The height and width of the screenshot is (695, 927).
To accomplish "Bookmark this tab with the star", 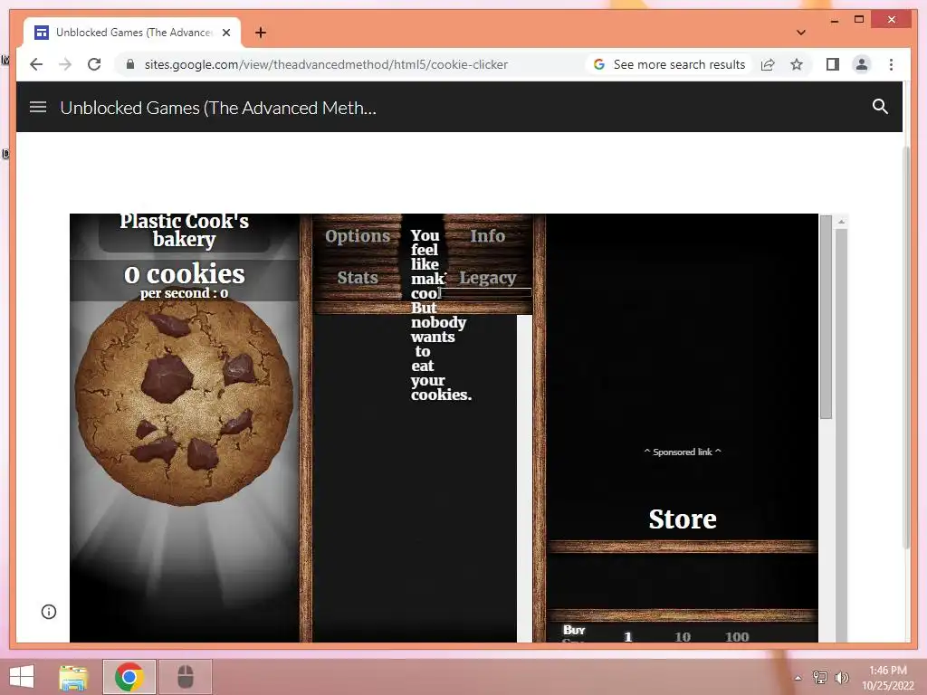I will pos(797,64).
